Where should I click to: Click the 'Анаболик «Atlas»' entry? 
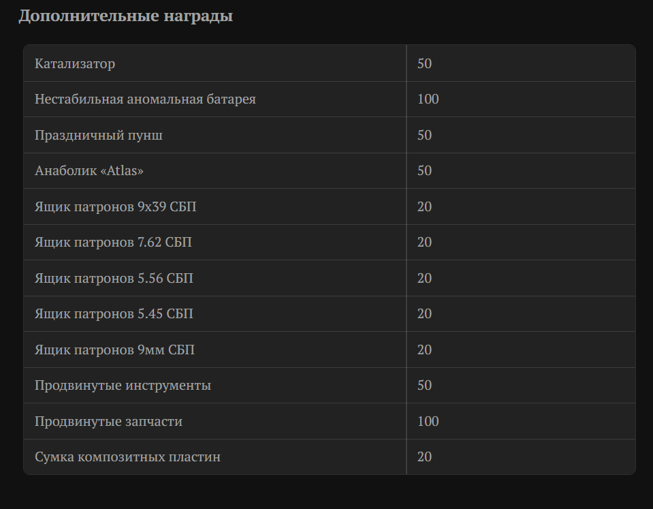point(89,171)
